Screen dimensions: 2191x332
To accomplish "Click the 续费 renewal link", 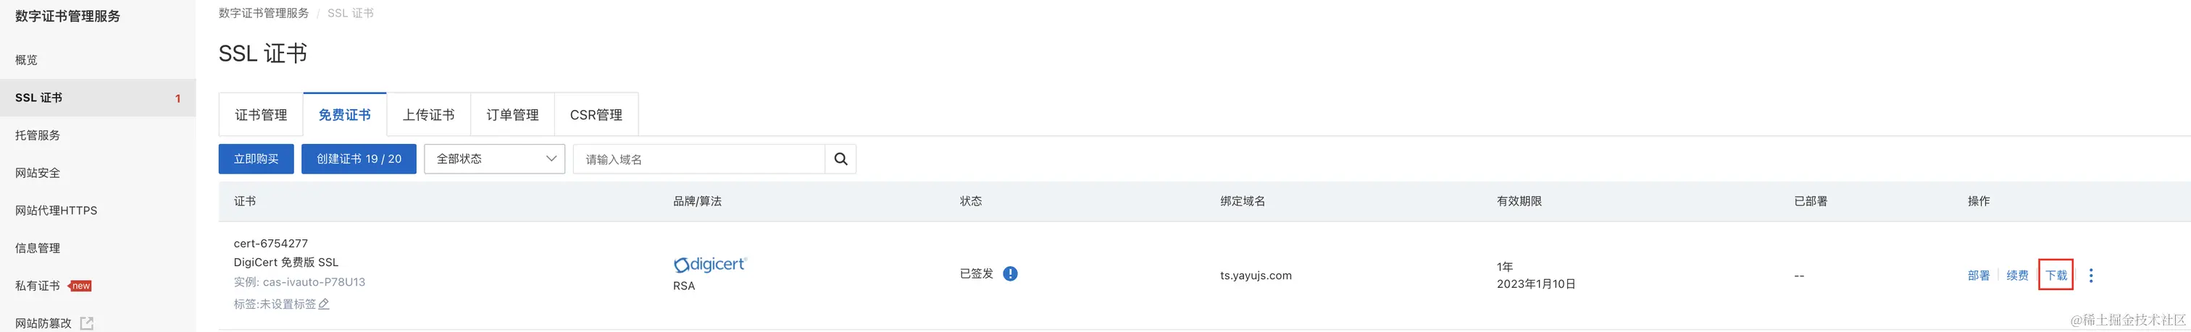I will [2018, 275].
